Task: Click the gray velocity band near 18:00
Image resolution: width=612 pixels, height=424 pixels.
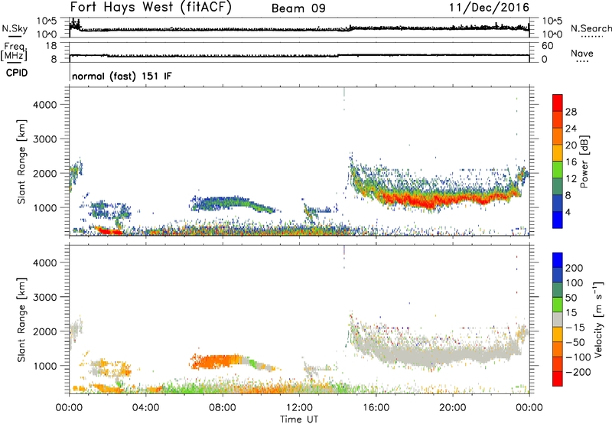Action: (x=414, y=355)
